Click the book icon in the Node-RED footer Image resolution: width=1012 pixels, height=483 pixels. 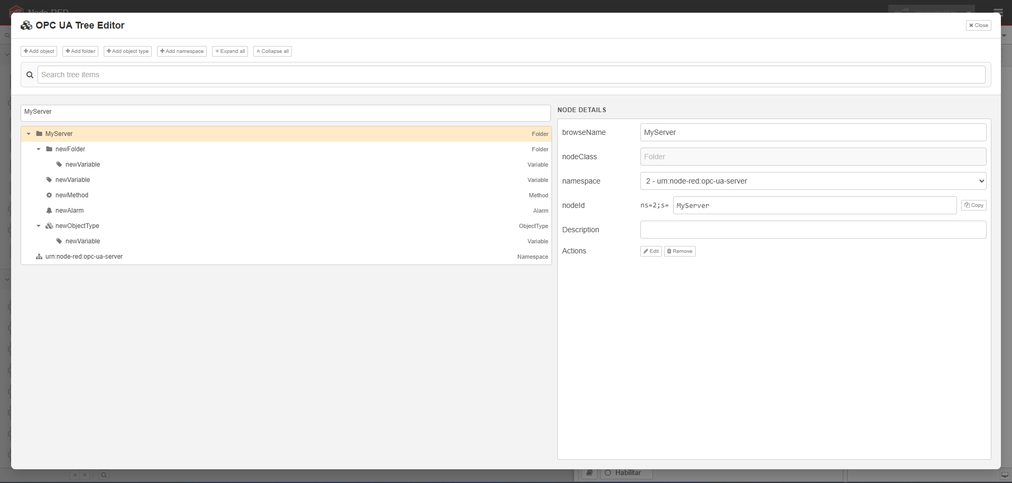pos(589,473)
